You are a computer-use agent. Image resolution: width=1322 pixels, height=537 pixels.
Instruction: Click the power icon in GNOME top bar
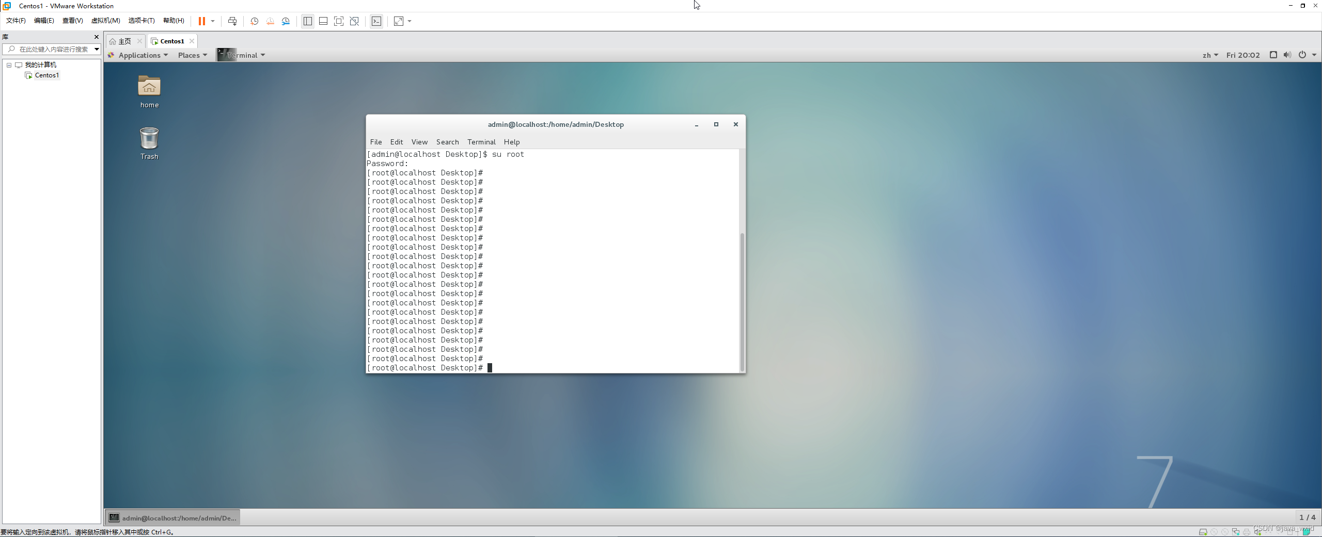tap(1302, 55)
